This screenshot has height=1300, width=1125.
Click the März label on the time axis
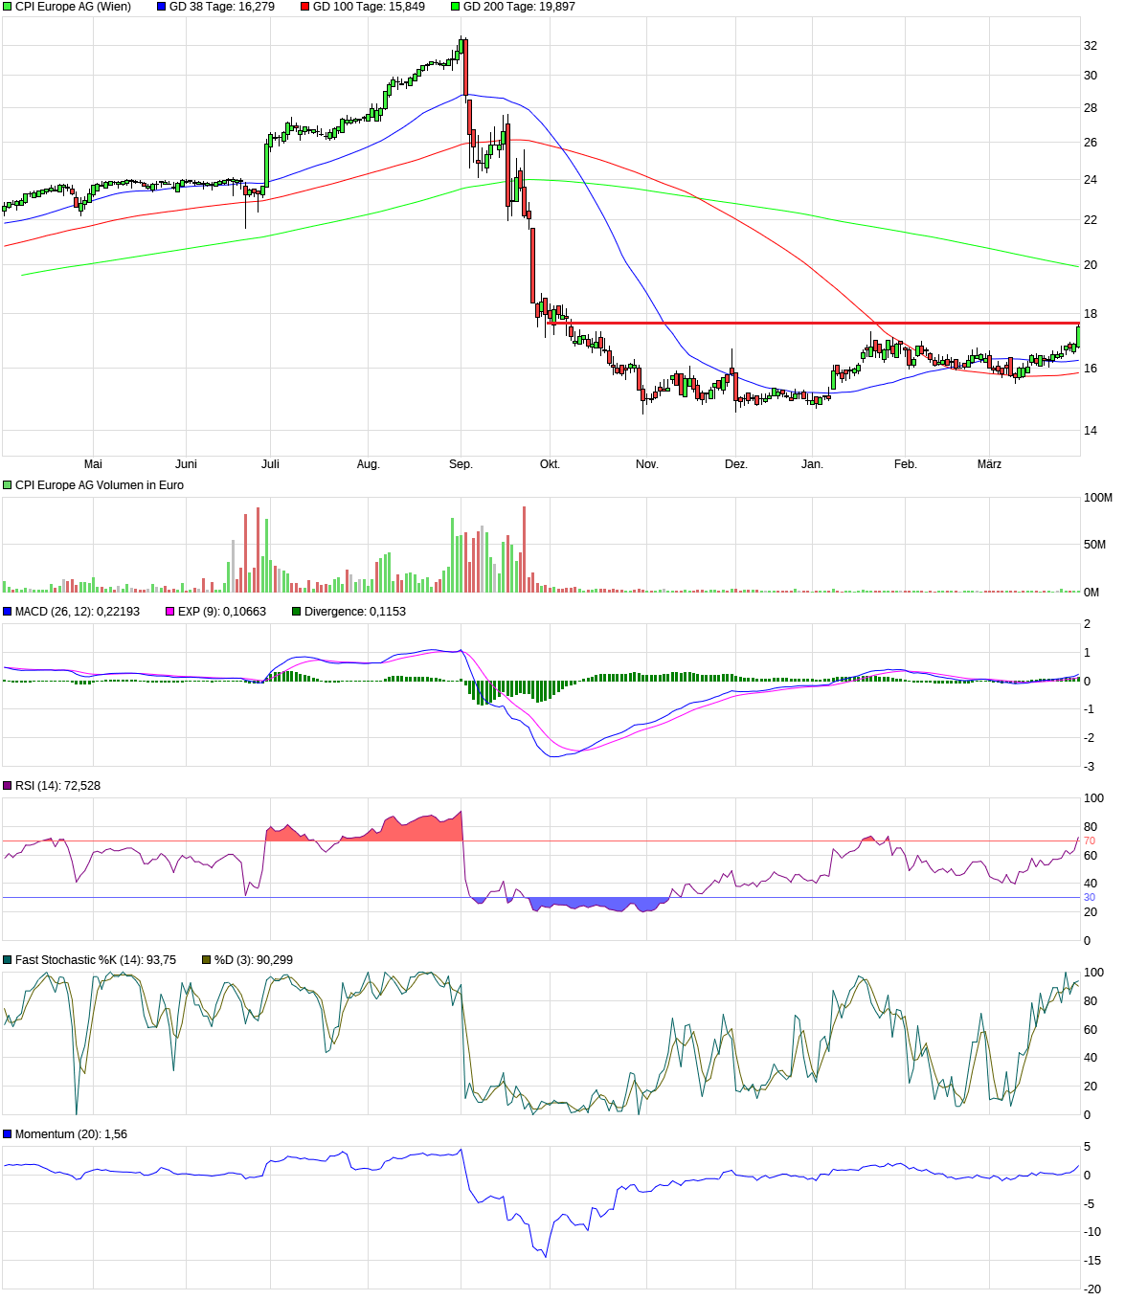pyautogui.click(x=989, y=464)
